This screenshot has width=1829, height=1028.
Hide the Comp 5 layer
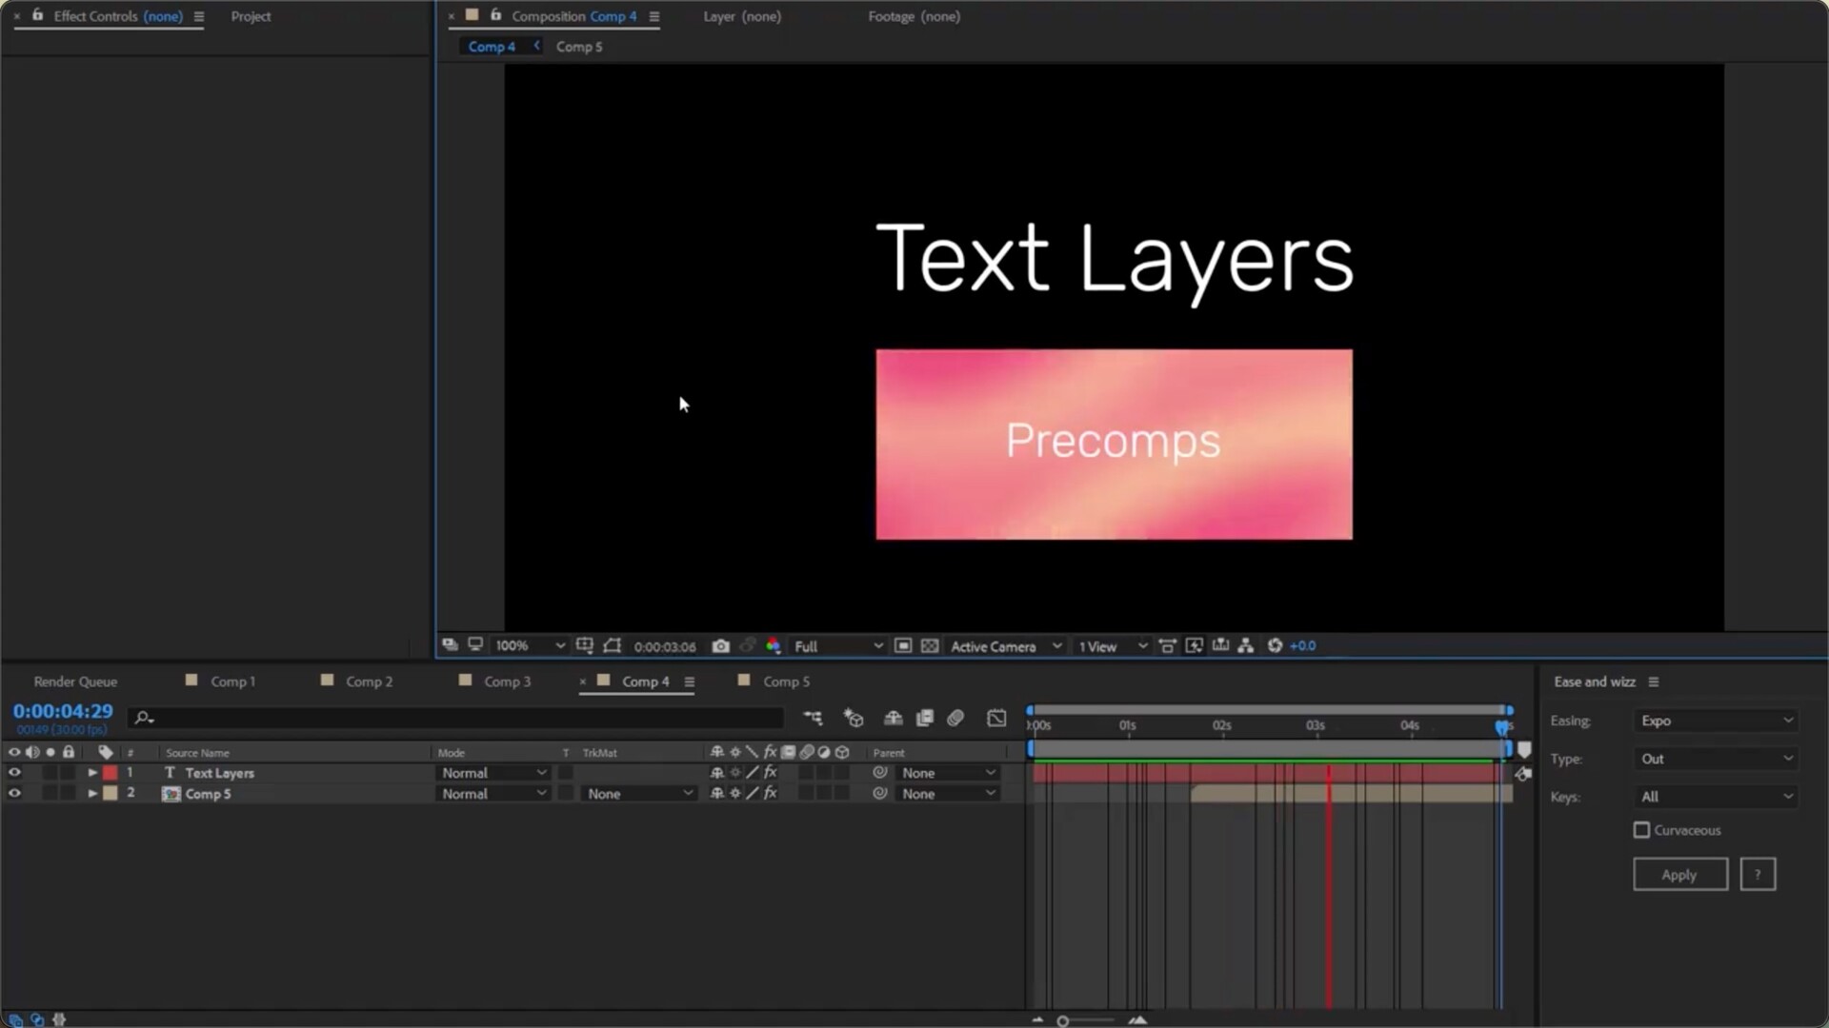click(x=14, y=794)
